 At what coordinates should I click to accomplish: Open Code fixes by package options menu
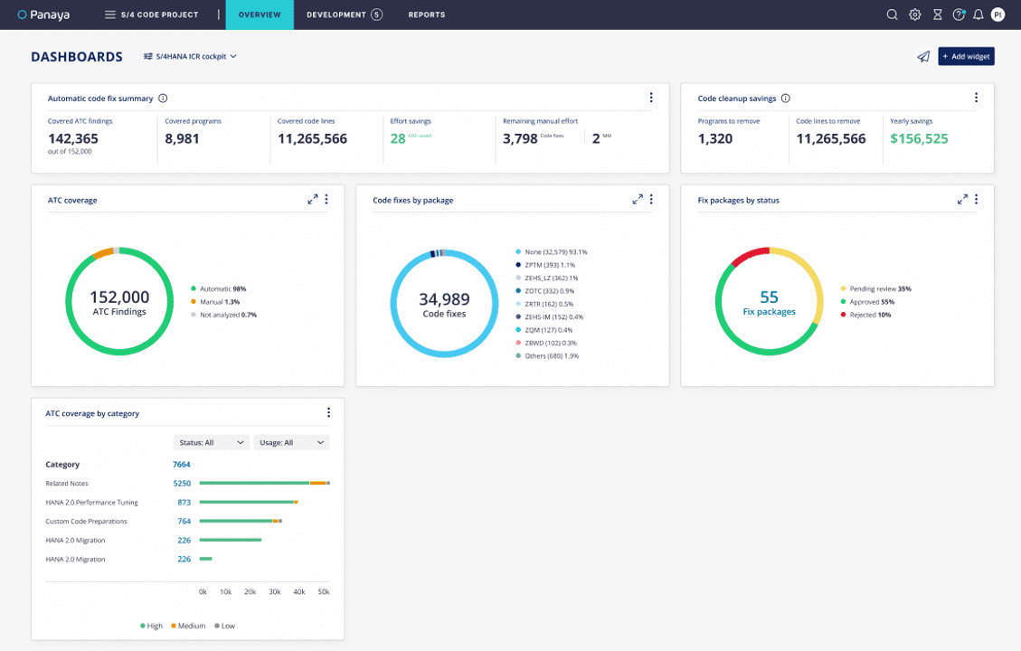(x=651, y=199)
